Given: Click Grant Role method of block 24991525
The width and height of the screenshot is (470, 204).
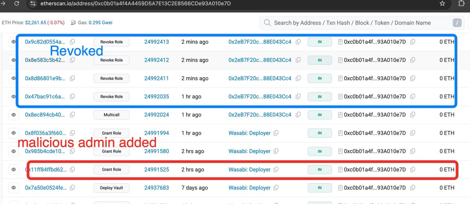Looking at the screenshot, I should tap(112, 170).
